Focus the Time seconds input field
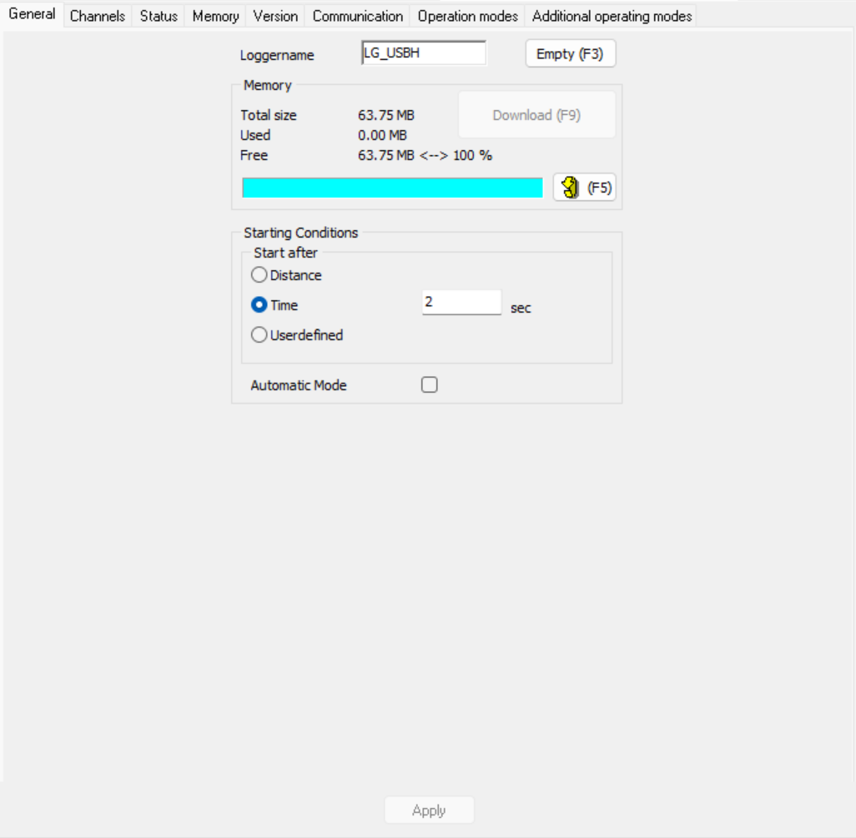The image size is (856, 838). point(461,303)
